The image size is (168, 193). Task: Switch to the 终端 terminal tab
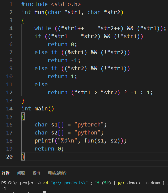(x=6, y=173)
